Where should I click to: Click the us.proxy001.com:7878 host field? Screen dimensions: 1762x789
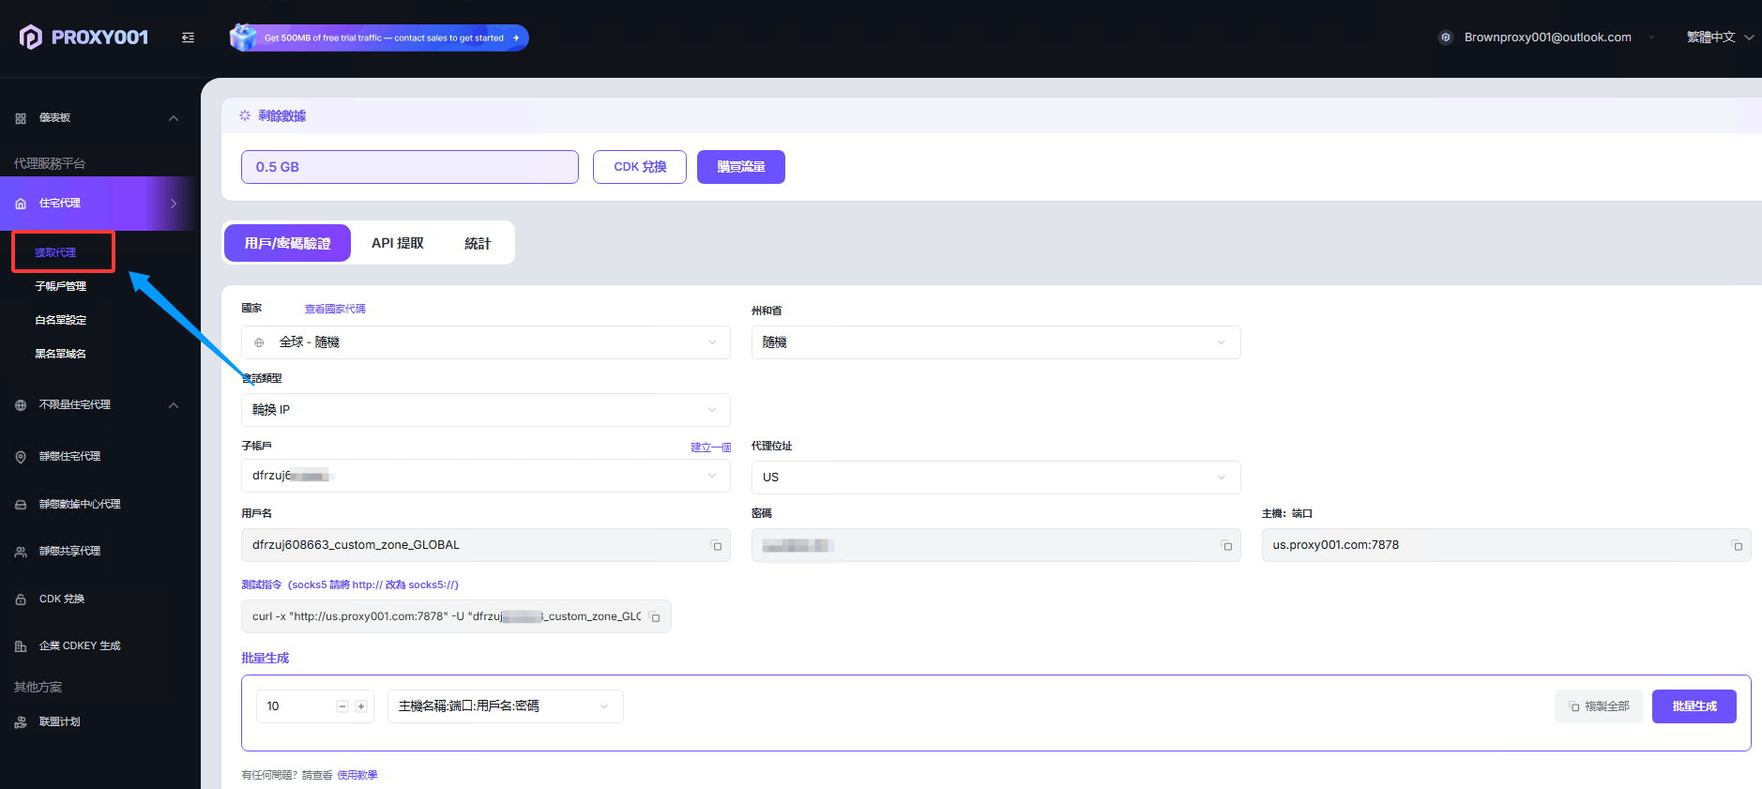tap(1507, 545)
